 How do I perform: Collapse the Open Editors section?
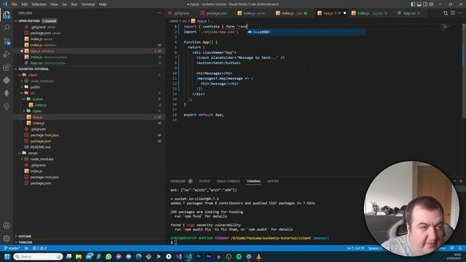tap(16, 21)
